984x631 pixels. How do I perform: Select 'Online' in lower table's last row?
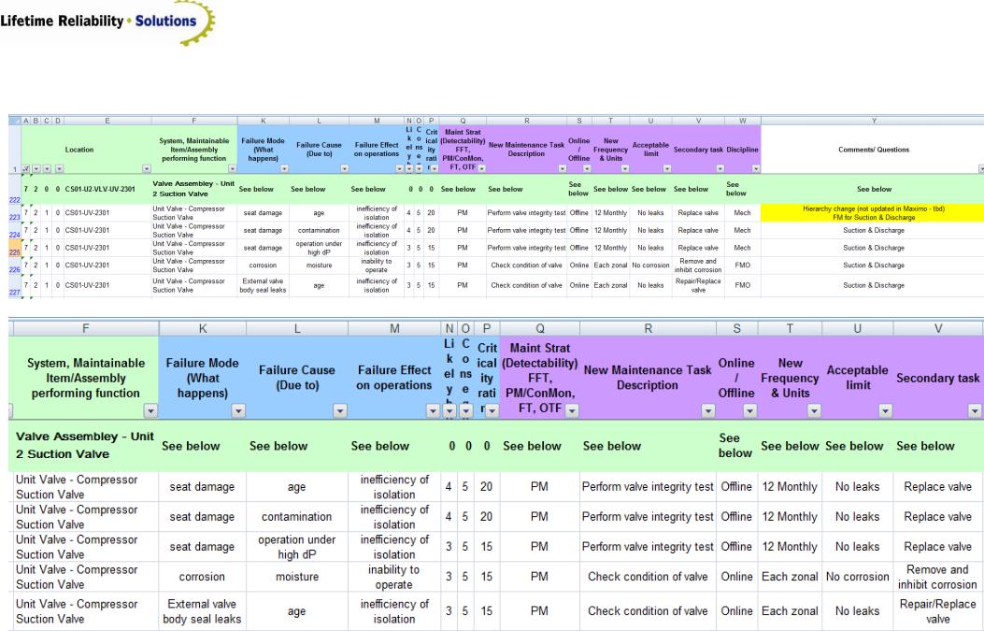pos(736,611)
